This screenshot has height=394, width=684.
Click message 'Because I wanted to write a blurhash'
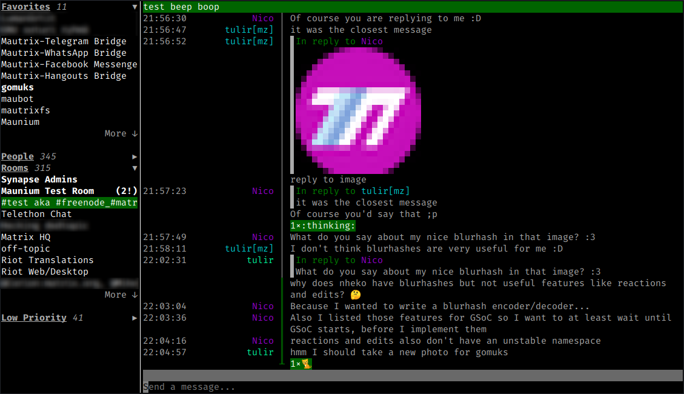(440, 306)
